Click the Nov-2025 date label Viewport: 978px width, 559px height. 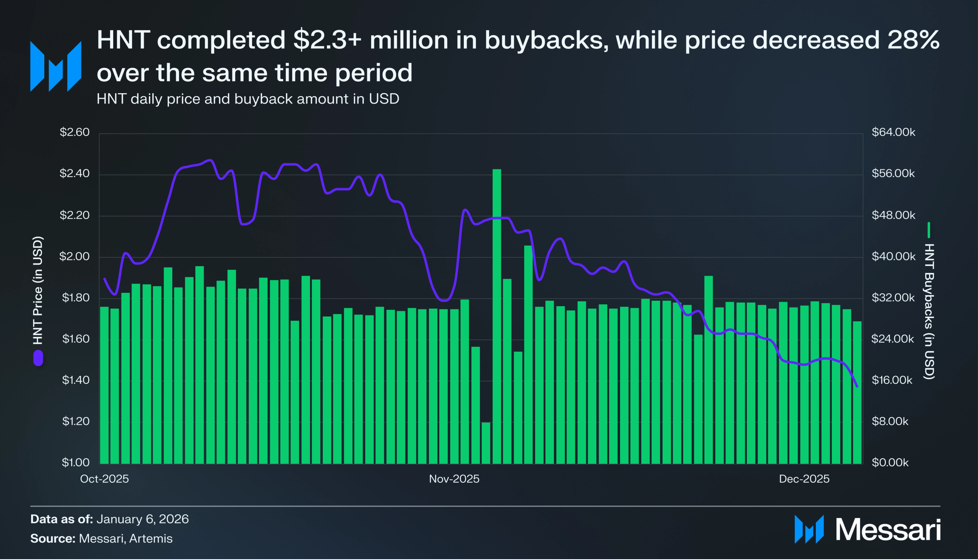454,479
